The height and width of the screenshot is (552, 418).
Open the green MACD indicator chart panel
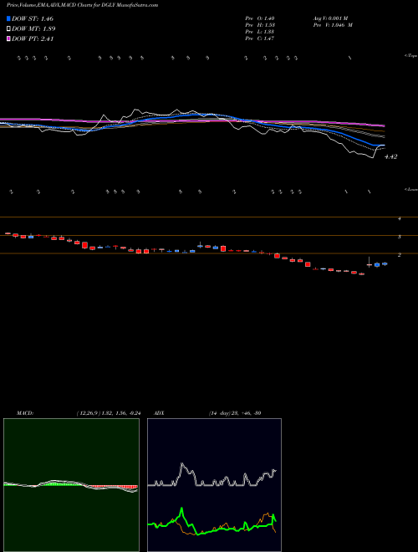pos(71,485)
